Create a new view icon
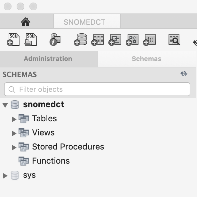 pos(115,39)
